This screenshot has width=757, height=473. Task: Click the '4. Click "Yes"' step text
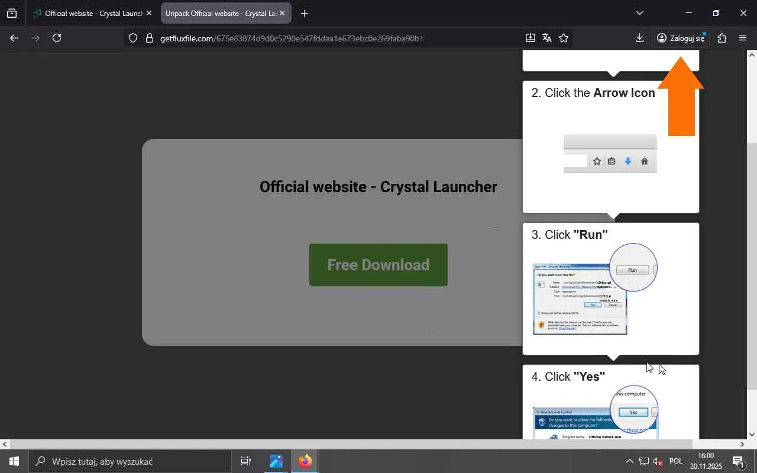[x=568, y=377]
